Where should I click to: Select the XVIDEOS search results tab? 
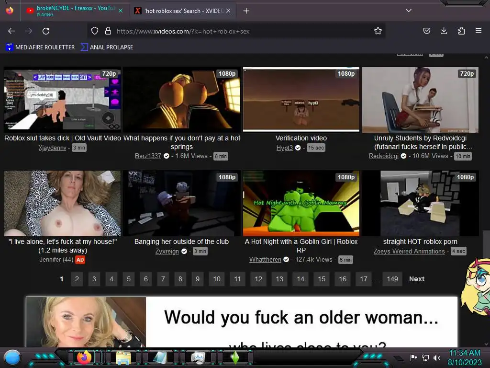(x=182, y=11)
